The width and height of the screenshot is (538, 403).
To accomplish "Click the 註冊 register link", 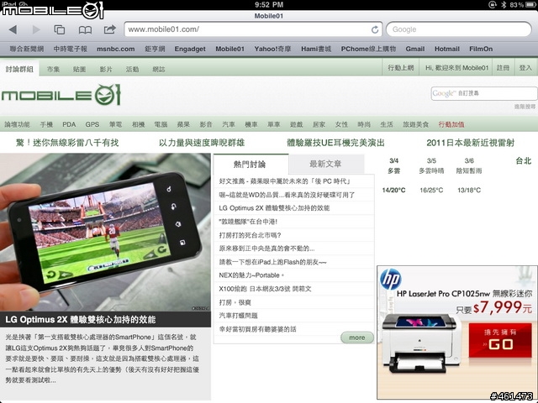I will [503, 68].
